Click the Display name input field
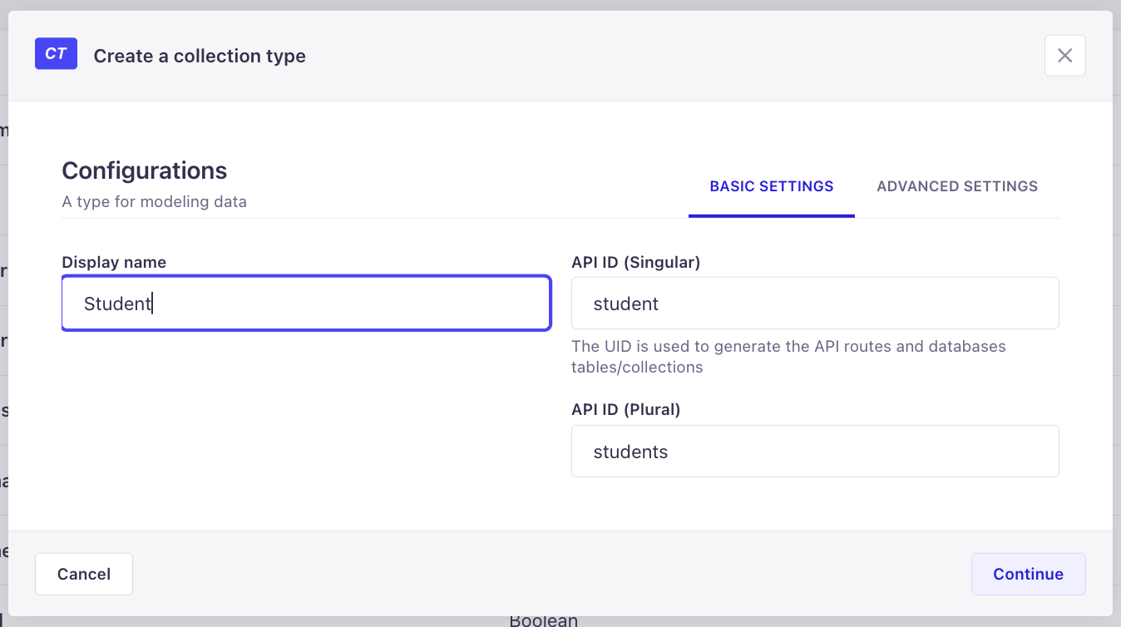Screen dimensions: 1121x627 tap(306, 304)
